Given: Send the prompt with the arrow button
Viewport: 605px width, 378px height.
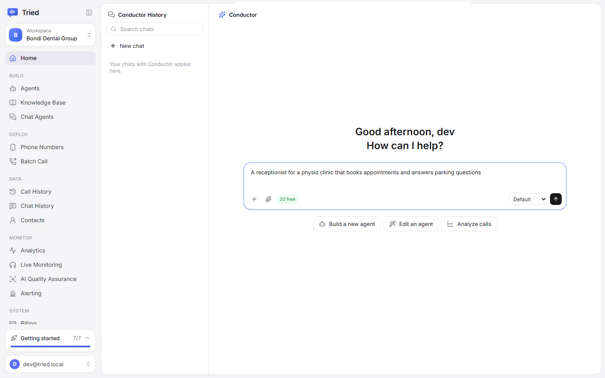Looking at the screenshot, I should [556, 199].
